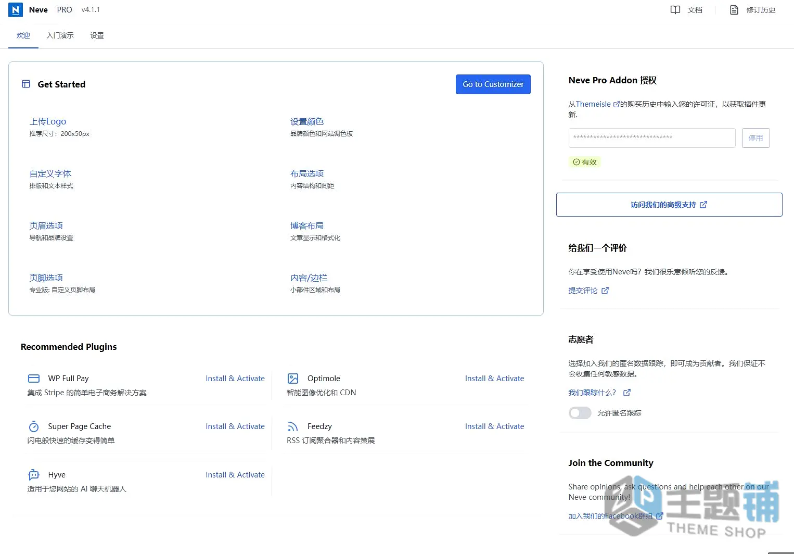The height and width of the screenshot is (554, 794).
Task: Switch to the 欢迎 tab
Action: 23,35
